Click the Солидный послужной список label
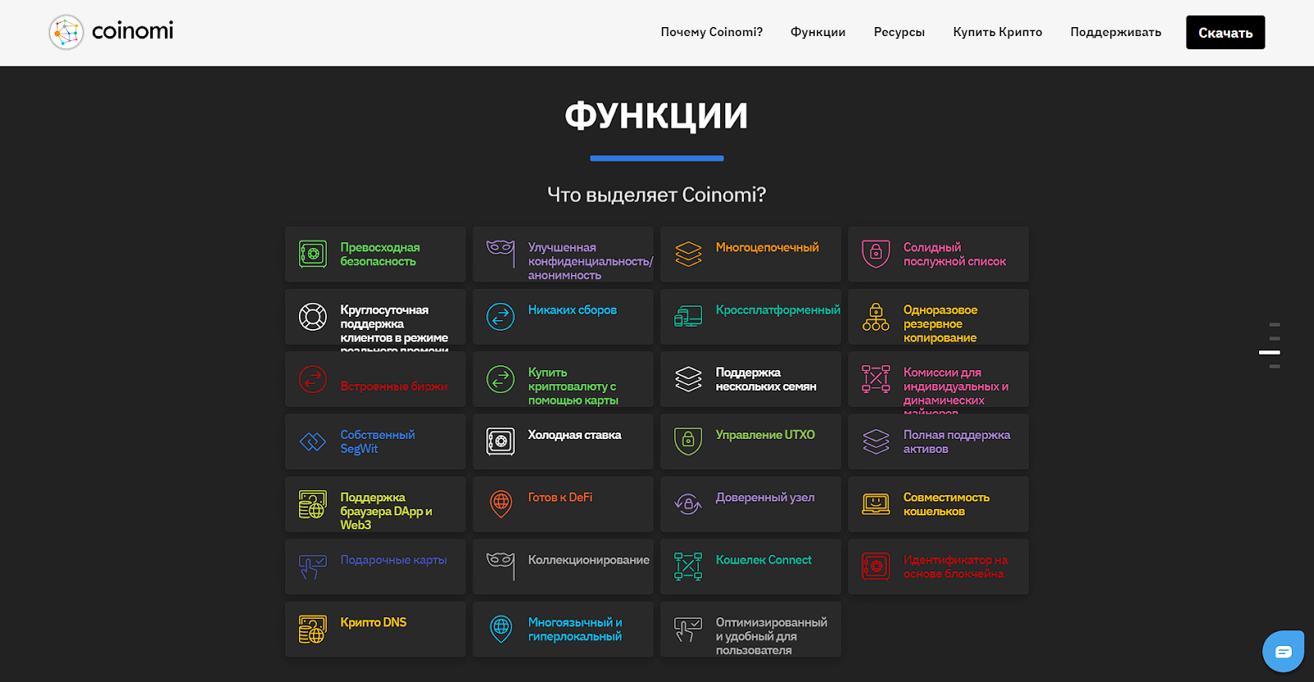The height and width of the screenshot is (682, 1314). pyautogui.click(x=954, y=254)
